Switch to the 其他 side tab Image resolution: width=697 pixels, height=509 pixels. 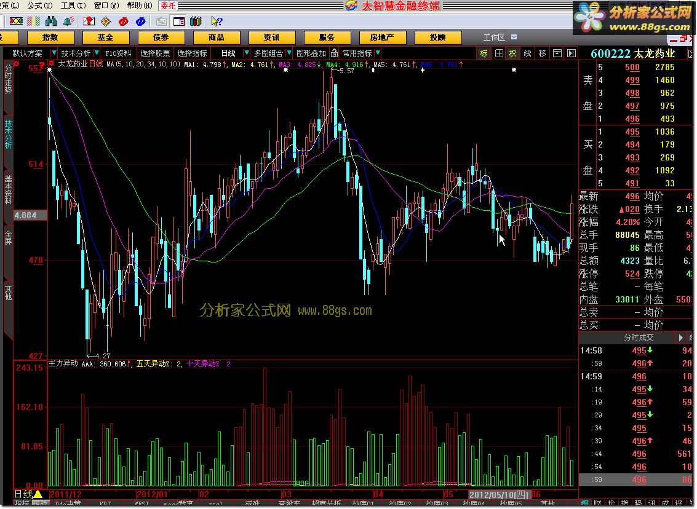point(8,292)
